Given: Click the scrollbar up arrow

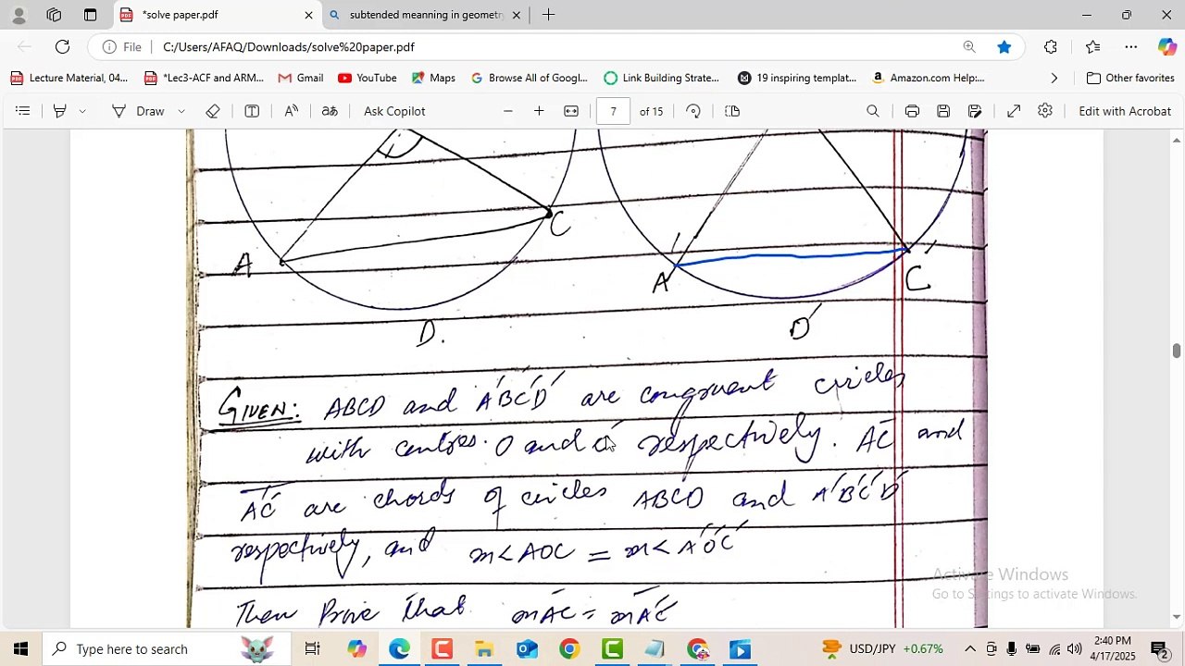Looking at the screenshot, I should 1177,140.
